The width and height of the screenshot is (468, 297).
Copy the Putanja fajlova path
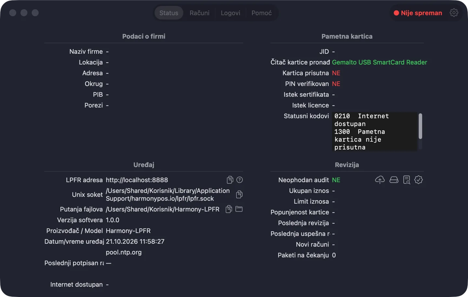tap(229, 209)
